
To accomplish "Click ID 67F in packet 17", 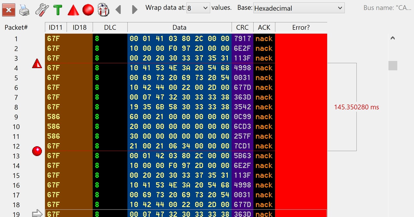I will click(x=54, y=195).
